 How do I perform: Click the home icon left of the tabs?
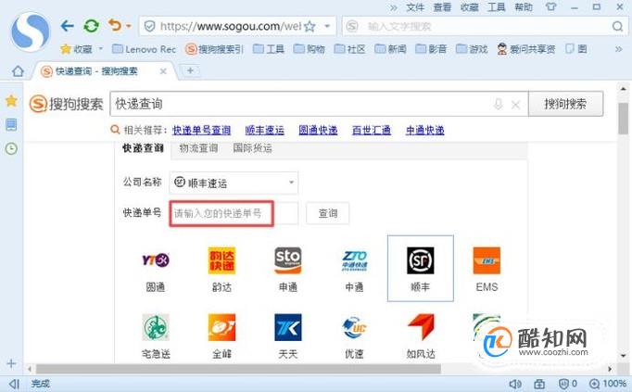pos(18,71)
